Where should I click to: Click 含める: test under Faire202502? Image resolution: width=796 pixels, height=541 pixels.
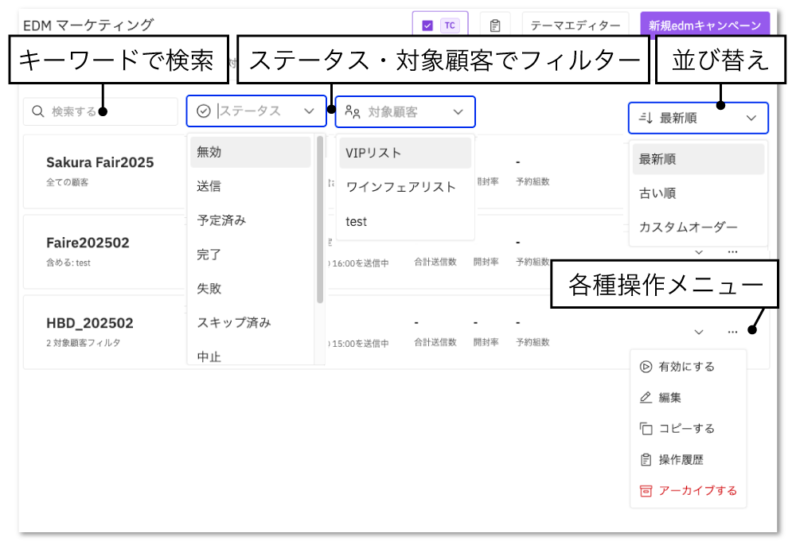coord(68,263)
